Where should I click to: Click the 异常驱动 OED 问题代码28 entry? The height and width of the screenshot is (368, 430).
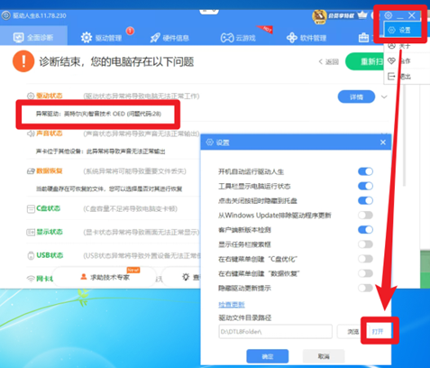tap(98, 114)
